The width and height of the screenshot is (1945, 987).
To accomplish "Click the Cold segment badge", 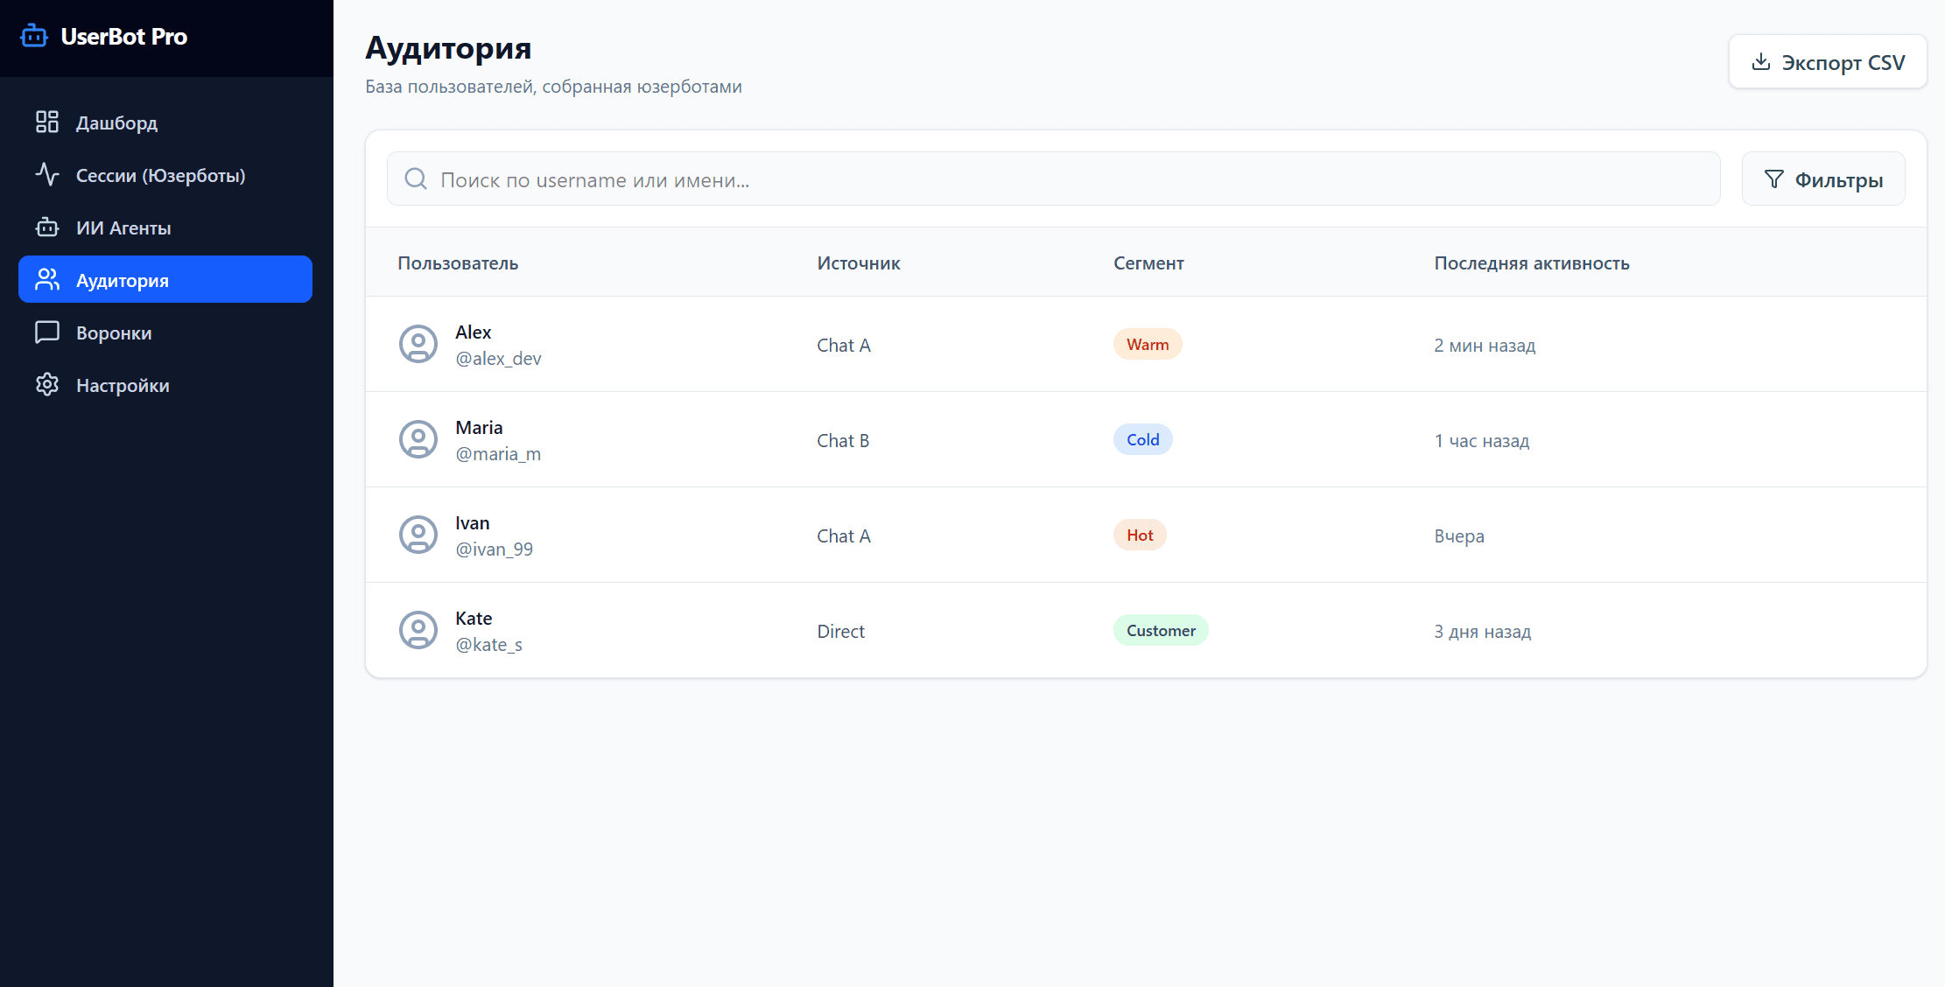I will [x=1142, y=439].
